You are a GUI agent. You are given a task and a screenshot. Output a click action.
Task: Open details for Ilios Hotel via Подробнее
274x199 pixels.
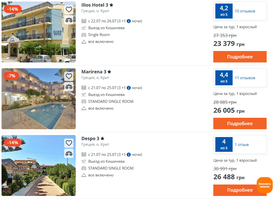click(240, 57)
